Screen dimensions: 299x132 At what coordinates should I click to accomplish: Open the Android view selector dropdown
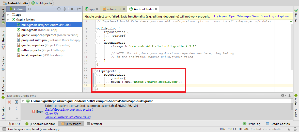click(17, 9)
